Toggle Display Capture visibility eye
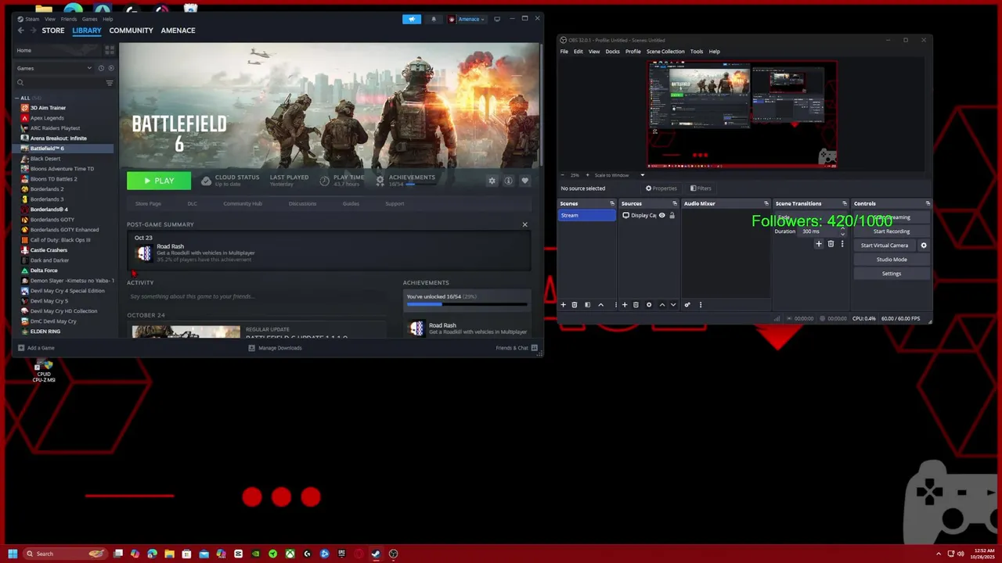 (661, 215)
